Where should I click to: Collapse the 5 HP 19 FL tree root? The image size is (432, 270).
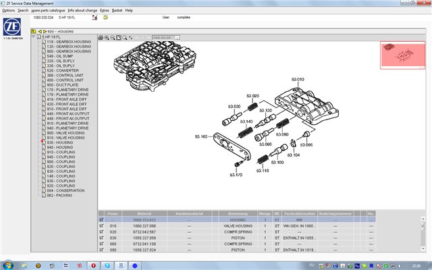coord(33,36)
